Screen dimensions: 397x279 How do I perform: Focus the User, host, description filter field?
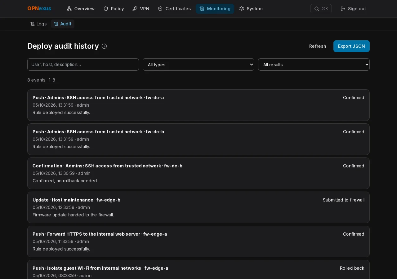tap(83, 64)
